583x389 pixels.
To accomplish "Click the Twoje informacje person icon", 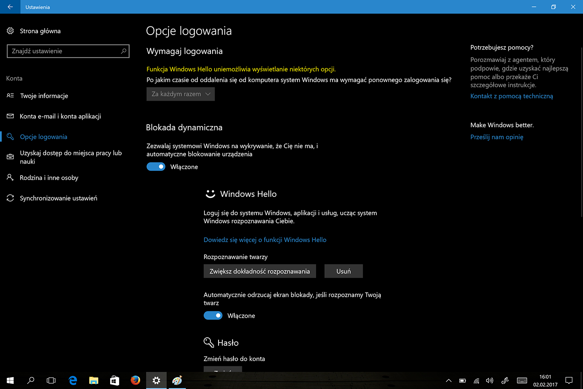I will click(10, 96).
